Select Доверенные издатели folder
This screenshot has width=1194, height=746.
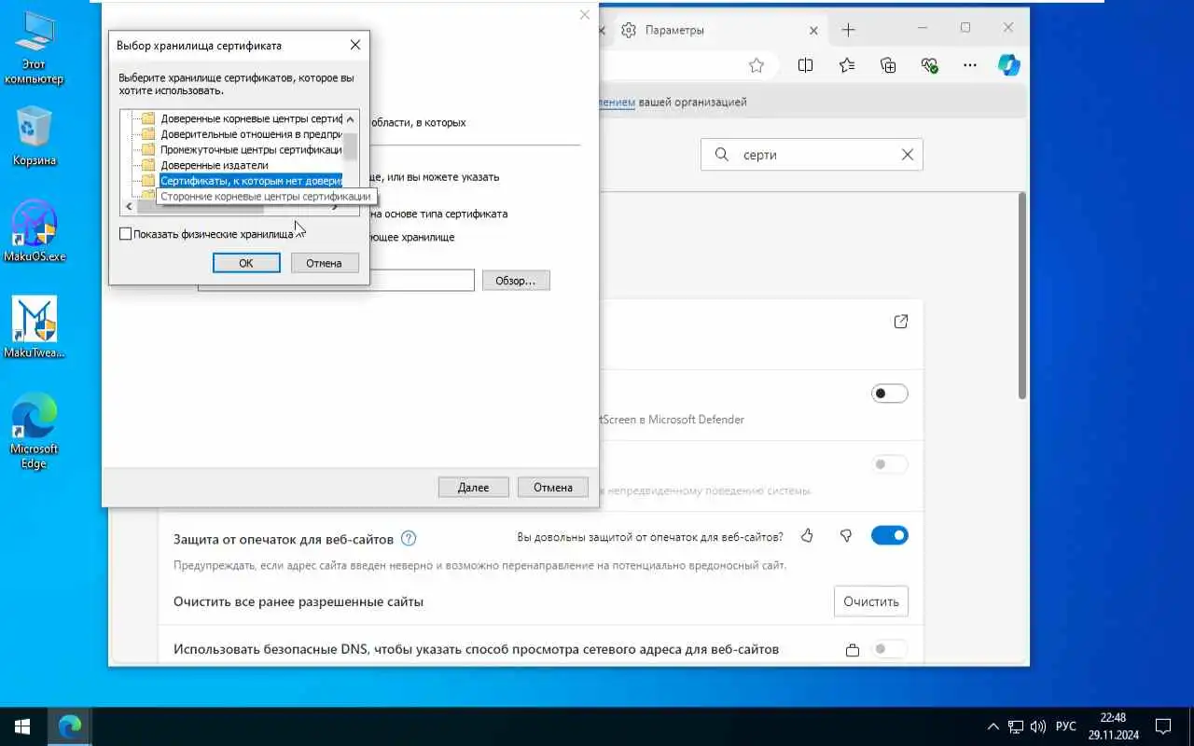[x=205, y=165]
